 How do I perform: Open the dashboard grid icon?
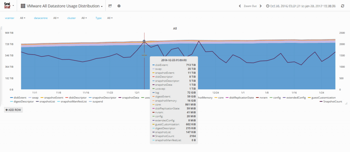(23, 6)
